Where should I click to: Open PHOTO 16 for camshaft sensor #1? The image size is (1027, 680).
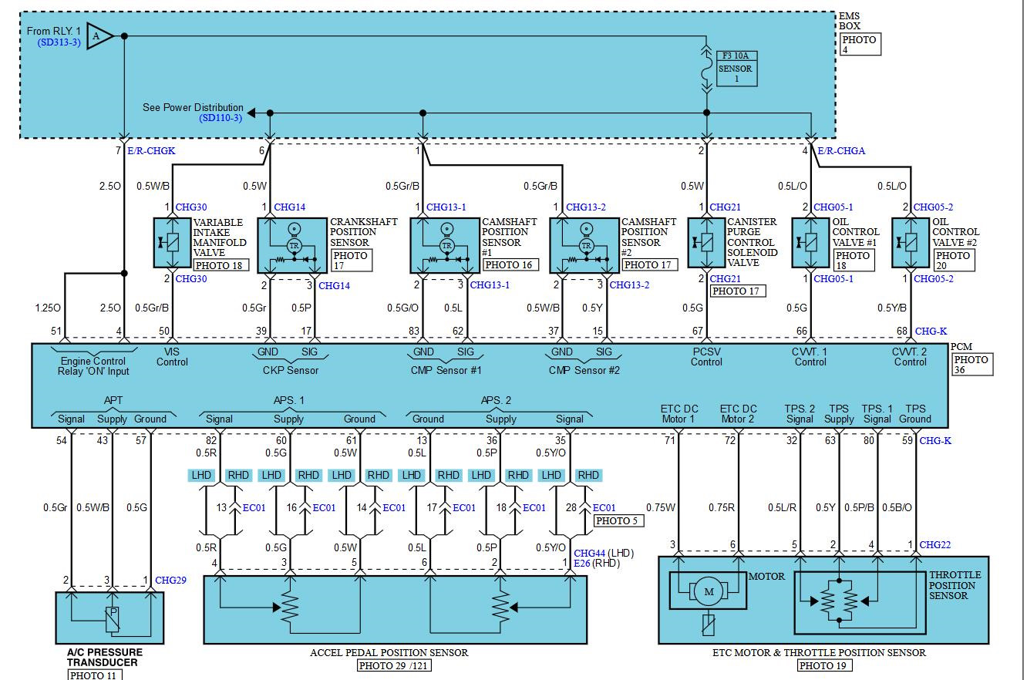pos(510,264)
